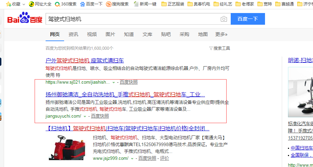Open the 中国扫地车 sidebar link
Screen dimensions: 313x167
(302, 148)
